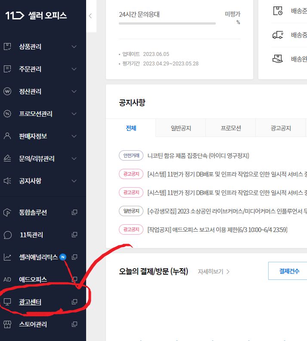The height and width of the screenshot is (341, 307).
Task: Open 스토어관리 via its new-window icon
Action: pyautogui.click(x=74, y=324)
